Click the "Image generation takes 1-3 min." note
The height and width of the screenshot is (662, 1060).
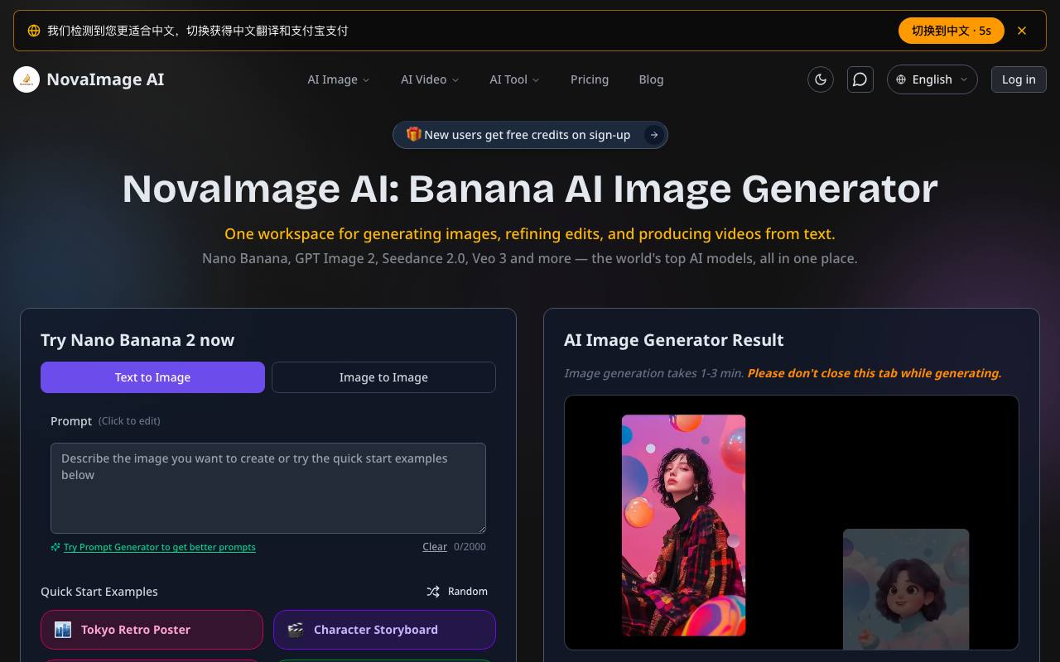(x=654, y=373)
